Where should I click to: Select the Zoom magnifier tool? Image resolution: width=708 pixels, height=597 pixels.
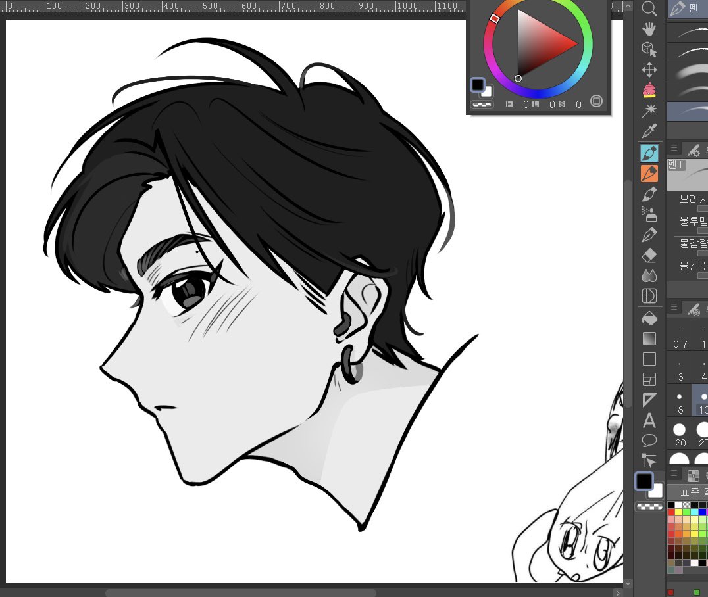tap(649, 8)
